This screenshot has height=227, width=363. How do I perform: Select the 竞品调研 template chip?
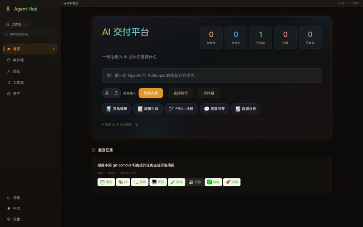click(117, 109)
